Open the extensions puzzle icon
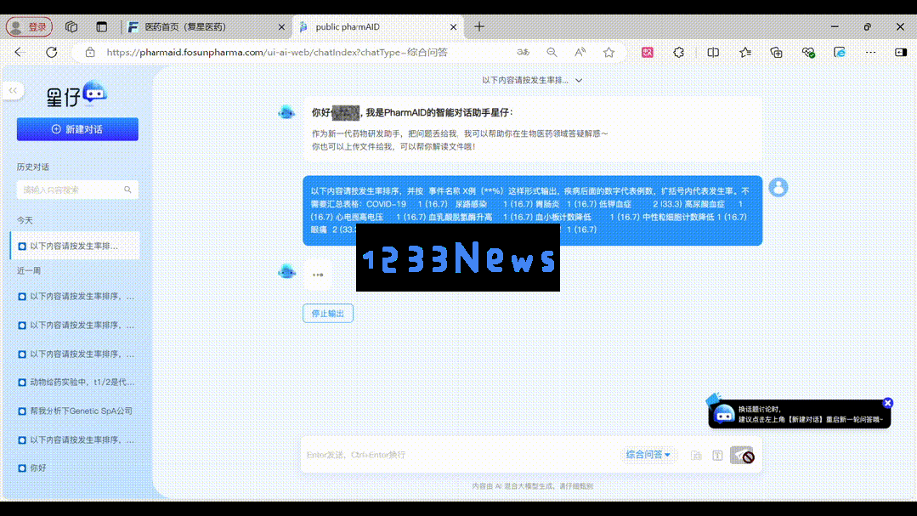The height and width of the screenshot is (516, 917). (x=678, y=52)
